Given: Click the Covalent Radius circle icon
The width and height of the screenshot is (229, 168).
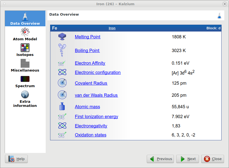Looking at the screenshot, I should click(x=62, y=83).
